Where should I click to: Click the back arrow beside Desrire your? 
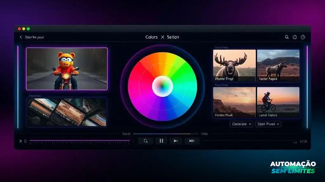21,37
